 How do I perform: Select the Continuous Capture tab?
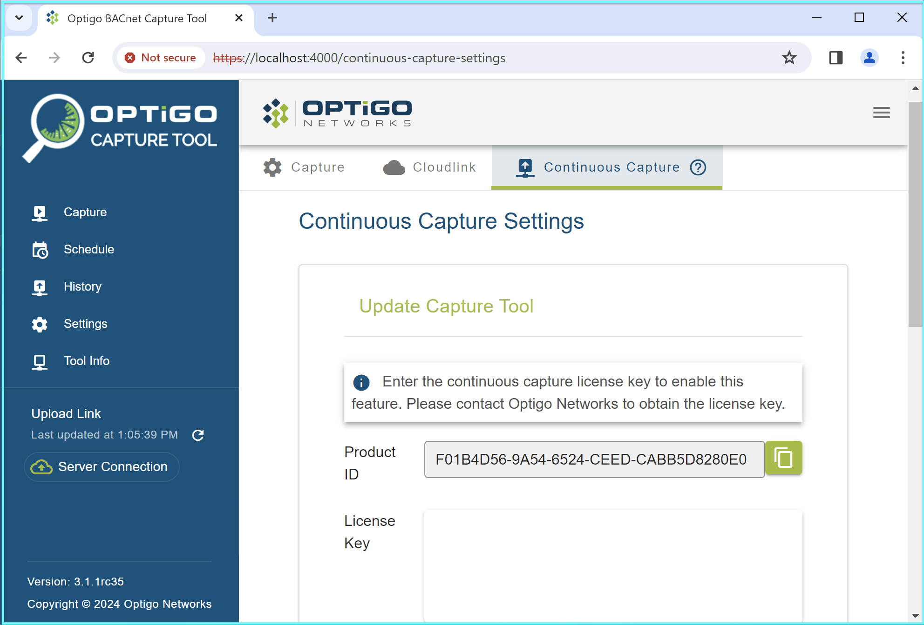(607, 167)
